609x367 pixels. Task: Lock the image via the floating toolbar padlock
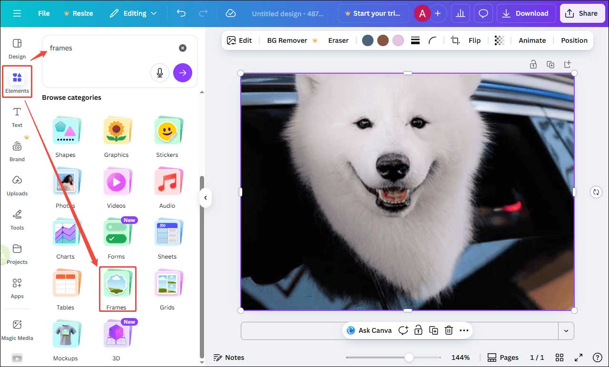(418, 330)
